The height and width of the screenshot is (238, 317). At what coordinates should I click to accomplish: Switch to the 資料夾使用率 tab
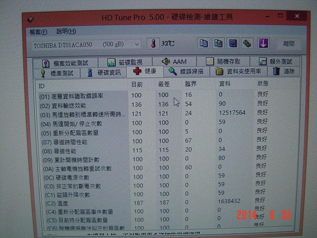click(x=239, y=71)
